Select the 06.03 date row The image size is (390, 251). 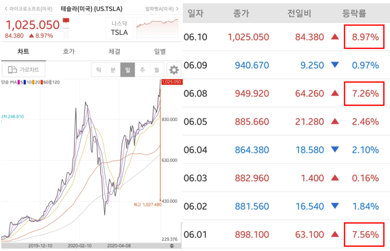286,178
